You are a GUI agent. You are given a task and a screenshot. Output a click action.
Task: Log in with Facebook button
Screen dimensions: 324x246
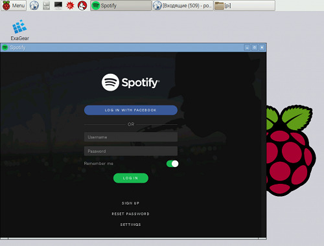131,110
